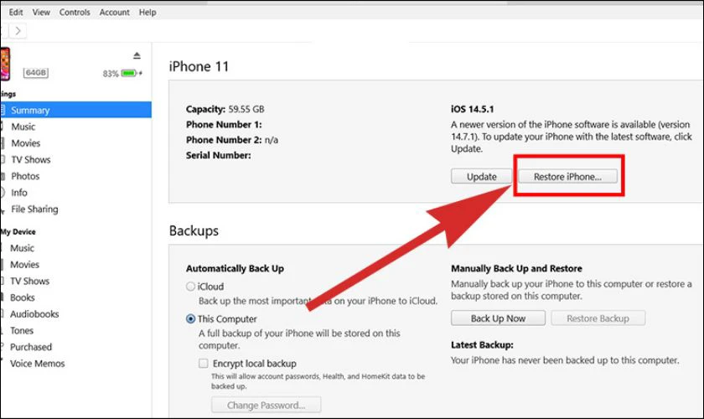Select Purchased under My Device
Image resolution: width=704 pixels, height=419 pixels.
[31, 347]
